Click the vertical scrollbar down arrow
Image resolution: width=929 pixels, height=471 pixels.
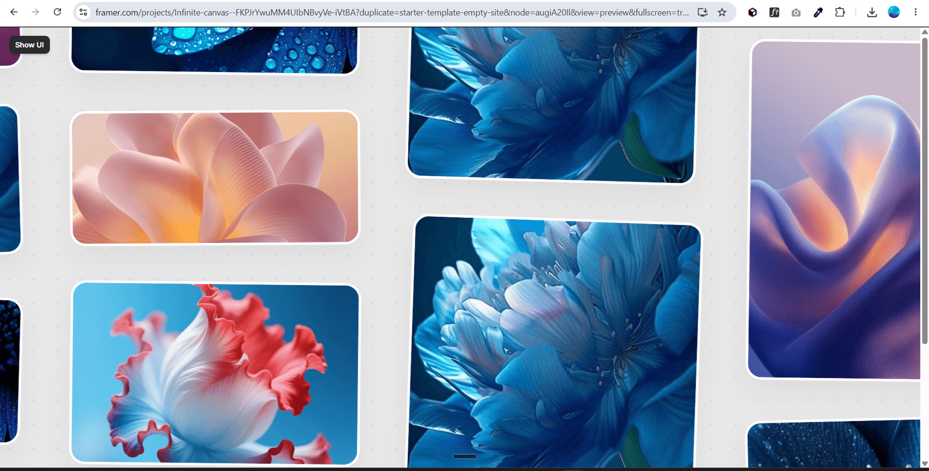(925, 464)
